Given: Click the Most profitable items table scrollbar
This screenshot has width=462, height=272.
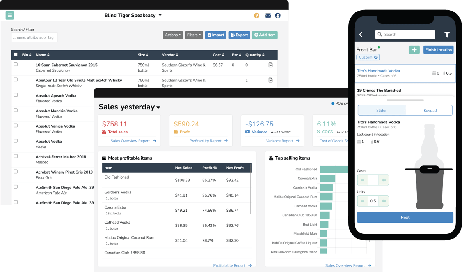Looking at the screenshot, I should pyautogui.click(x=250, y=189).
